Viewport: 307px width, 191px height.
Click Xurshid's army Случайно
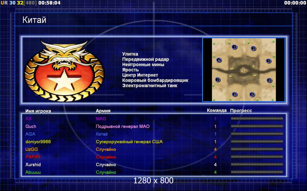pos(106,165)
